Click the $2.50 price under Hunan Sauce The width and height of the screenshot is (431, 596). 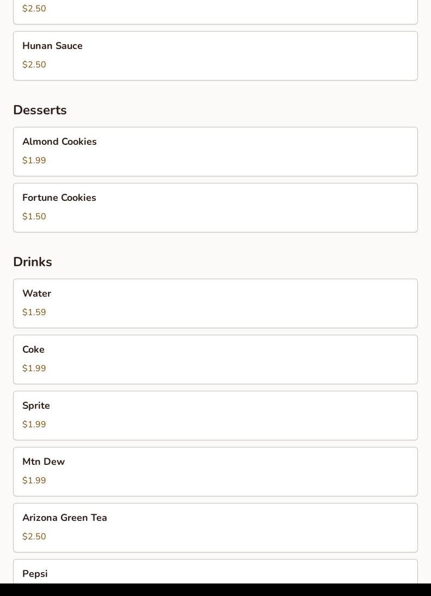click(34, 65)
